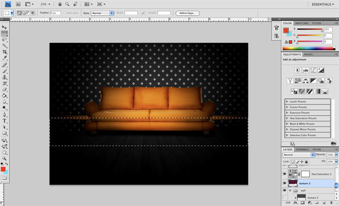Hide the Hue/Saturation 2 layer

(285, 174)
